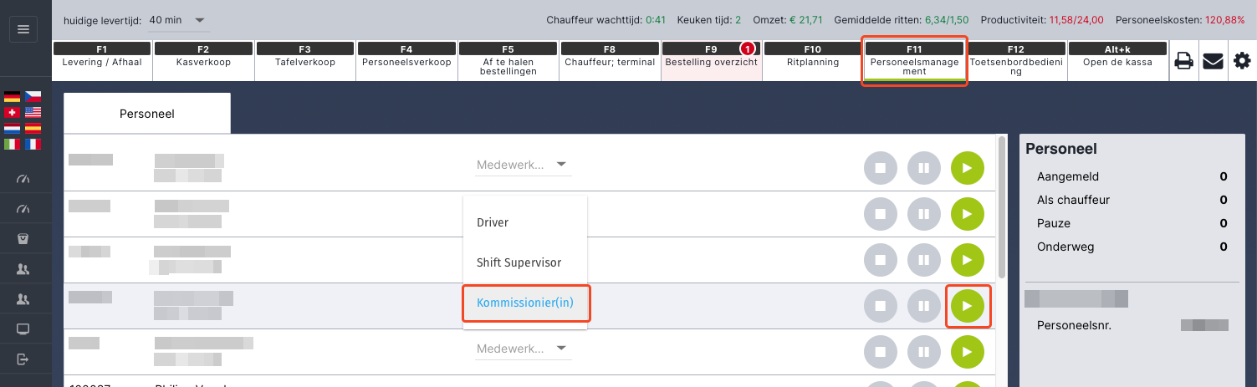
Task: Select the United States flag language
Action: tap(33, 113)
